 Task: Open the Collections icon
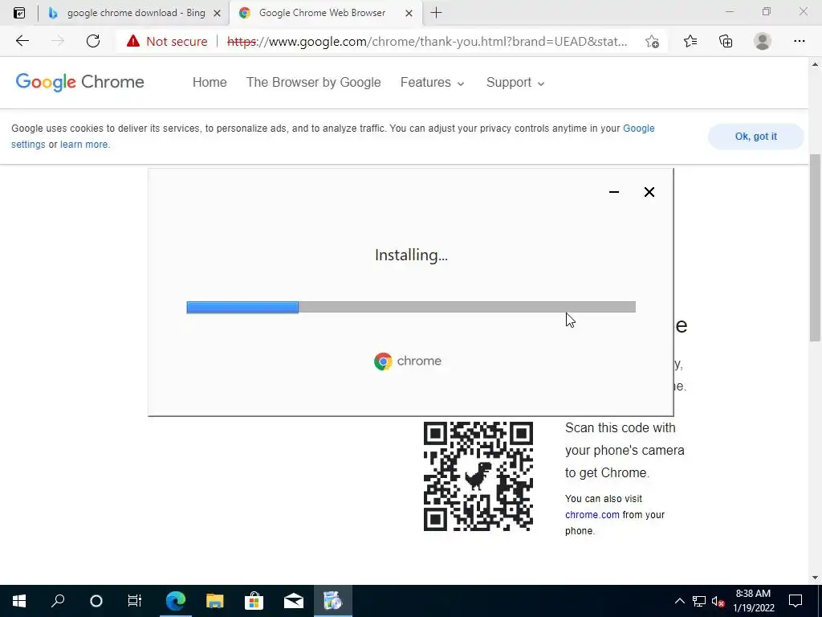[726, 41]
